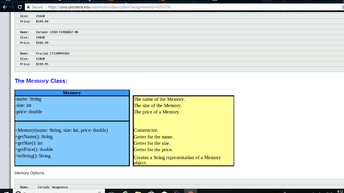Click 'Creates a String representation' description
344x193 pixels.
click(177, 160)
